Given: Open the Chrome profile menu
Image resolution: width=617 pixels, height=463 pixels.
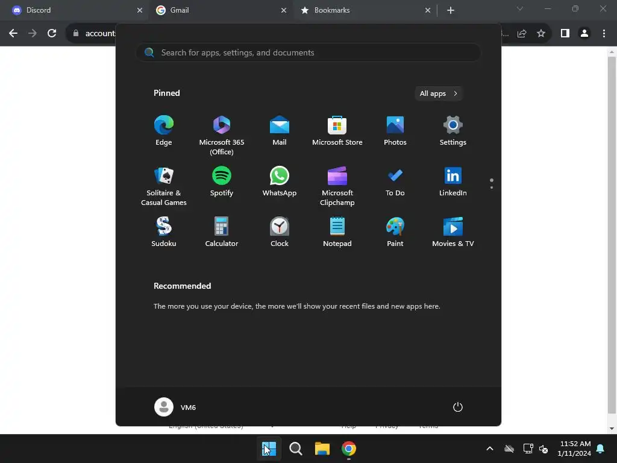Looking at the screenshot, I should point(584,34).
